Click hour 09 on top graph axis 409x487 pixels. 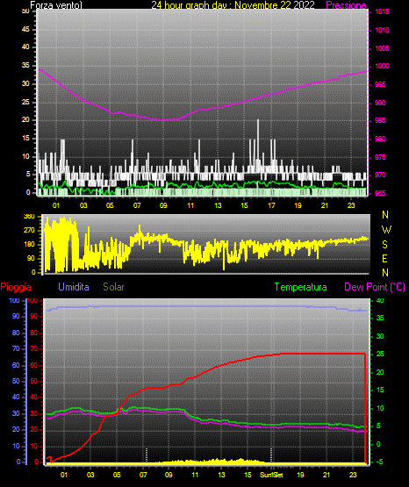coord(163,205)
